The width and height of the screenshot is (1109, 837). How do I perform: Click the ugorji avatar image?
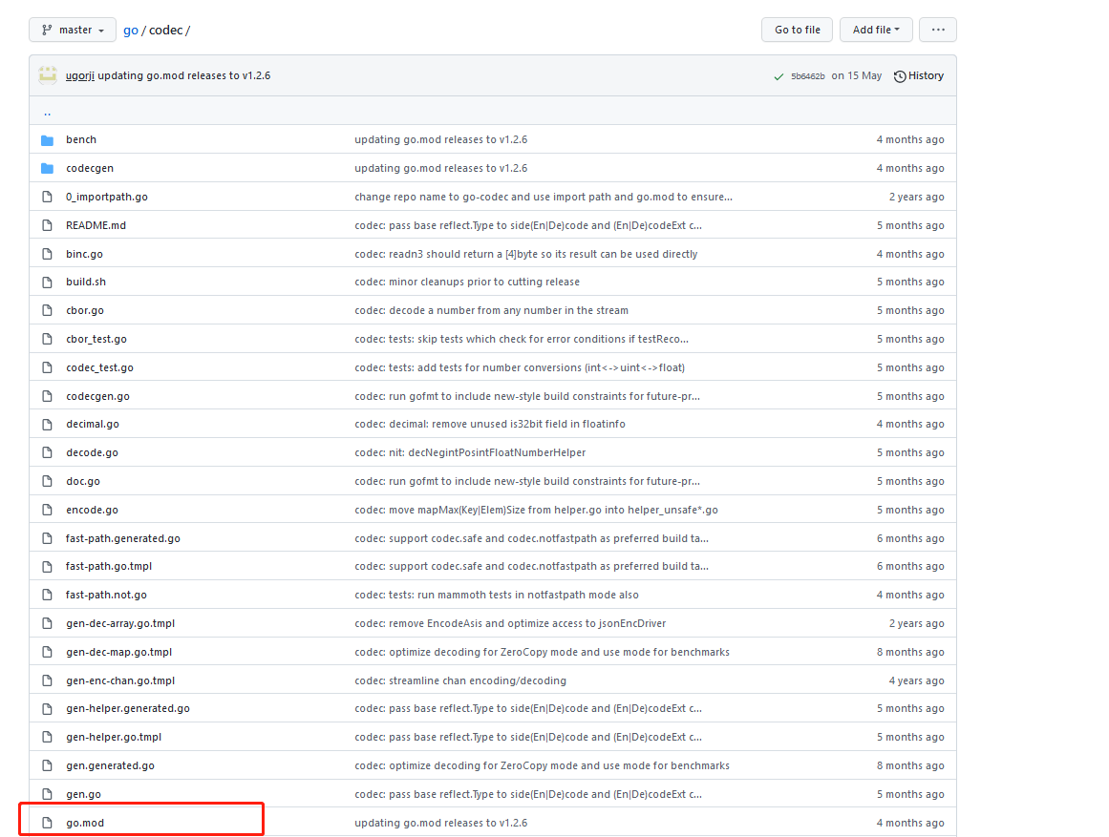[47, 75]
